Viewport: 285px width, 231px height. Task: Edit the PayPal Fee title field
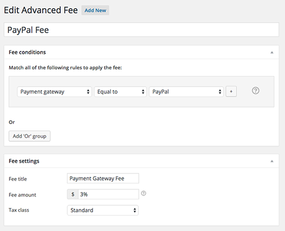coord(142,30)
